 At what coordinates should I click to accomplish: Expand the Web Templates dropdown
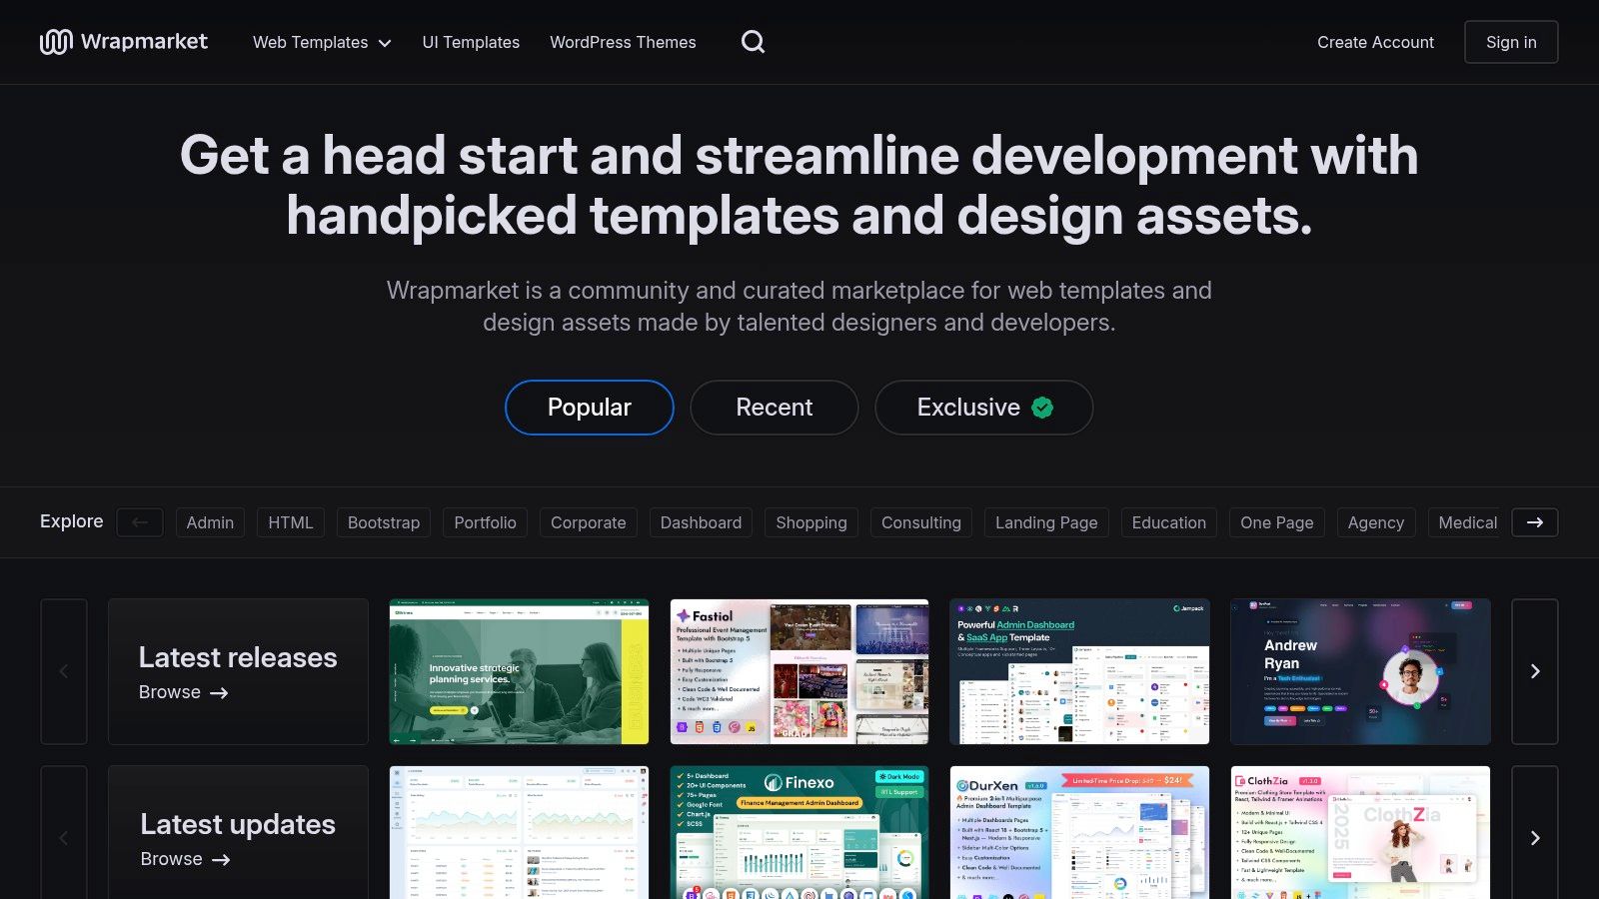pos(321,42)
